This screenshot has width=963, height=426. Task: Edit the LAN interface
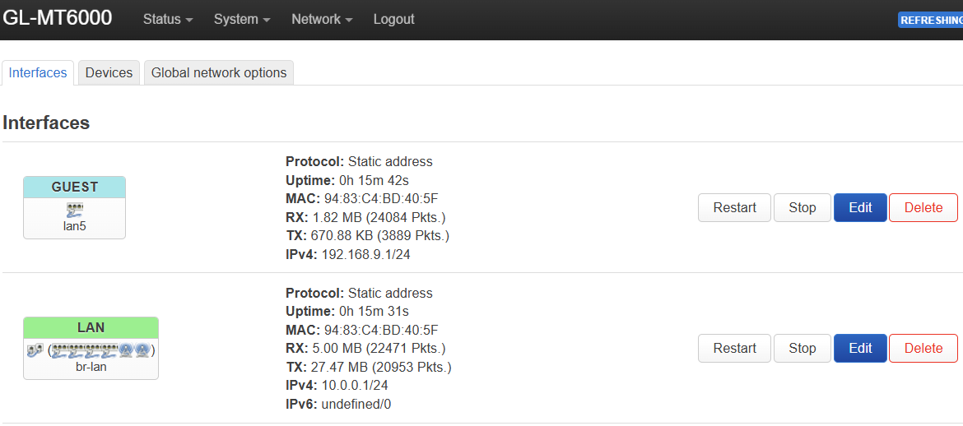860,348
